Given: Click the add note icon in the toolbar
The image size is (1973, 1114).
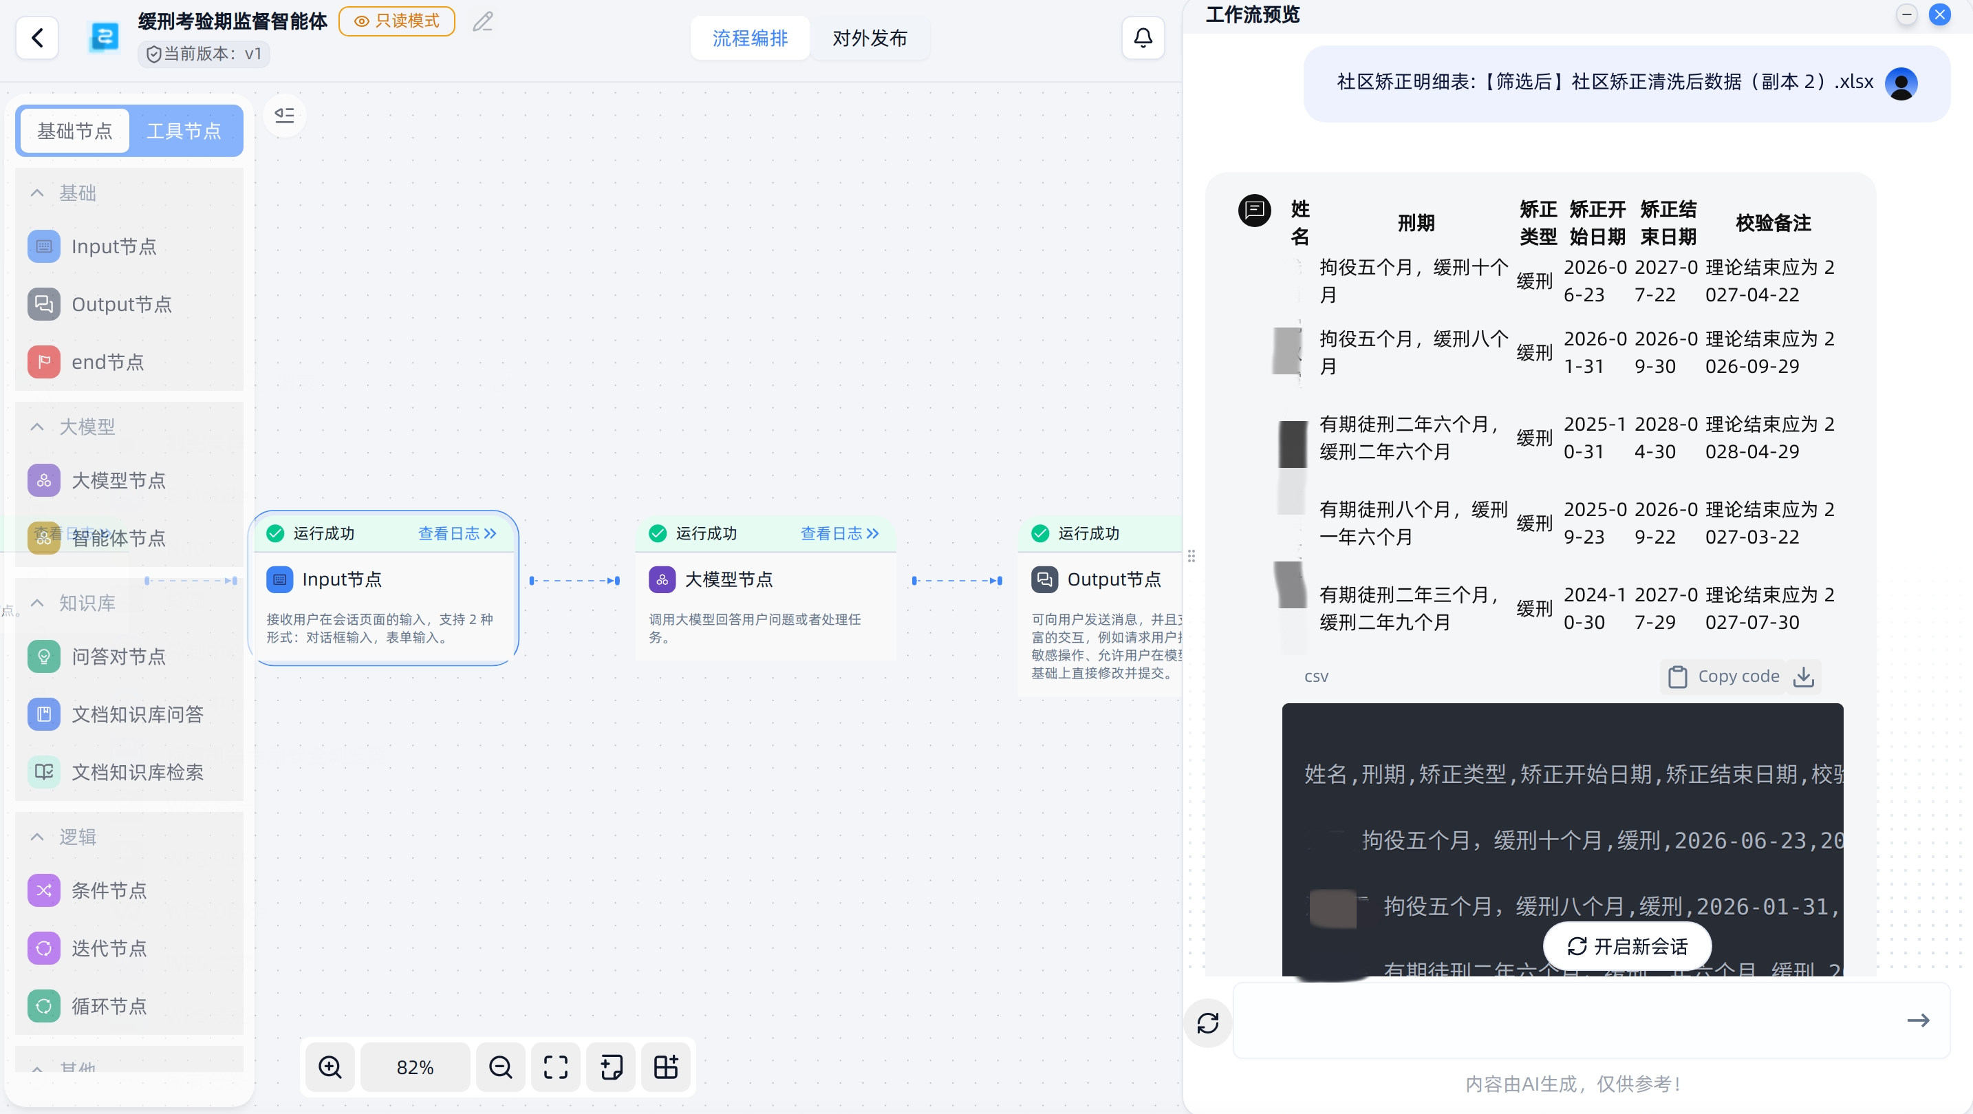Looking at the screenshot, I should tap(610, 1067).
